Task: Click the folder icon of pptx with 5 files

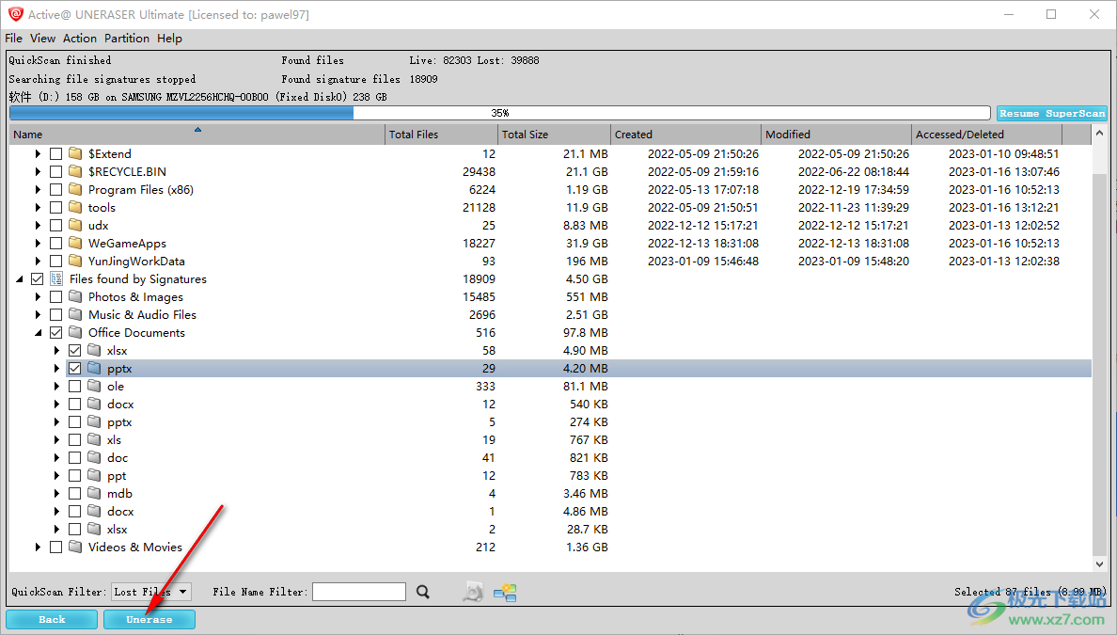Action: pos(94,421)
